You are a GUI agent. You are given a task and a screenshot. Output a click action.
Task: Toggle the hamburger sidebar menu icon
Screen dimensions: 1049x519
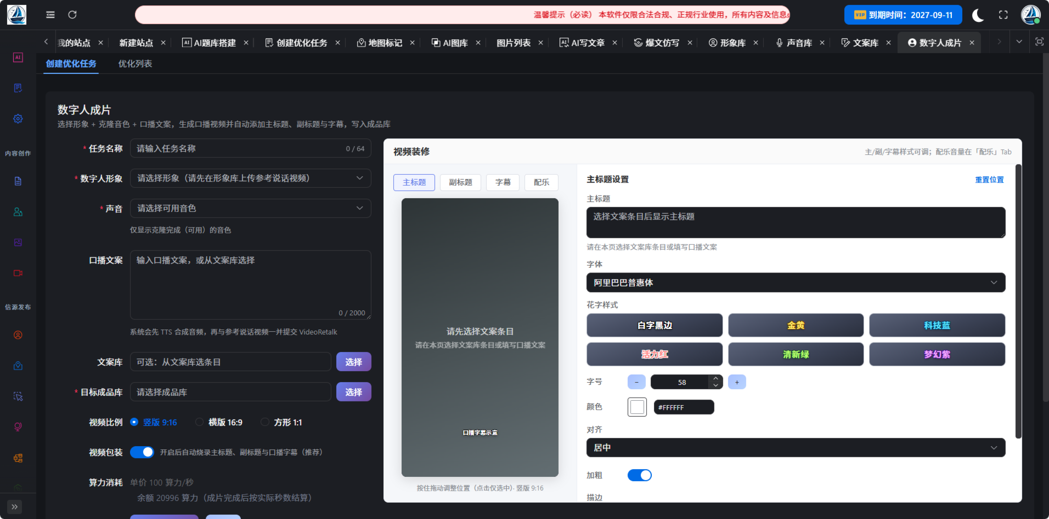(50, 15)
